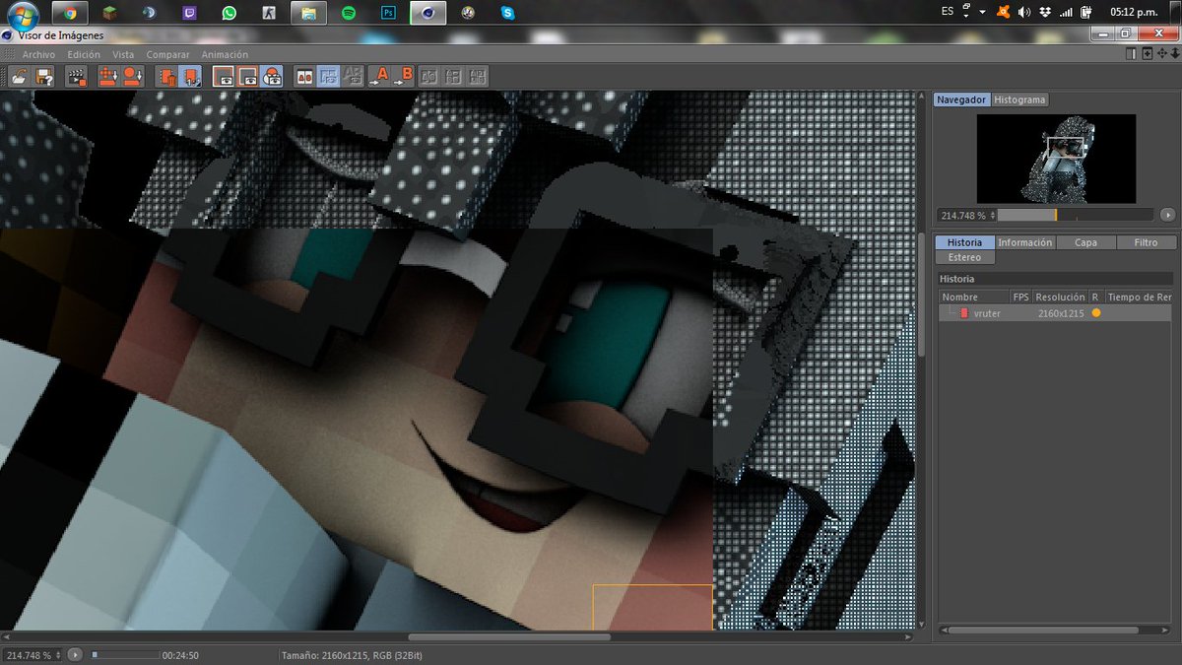Click round arrow button beside navigator zoom slider
Screen dimensions: 1182x665
coord(1167,215)
